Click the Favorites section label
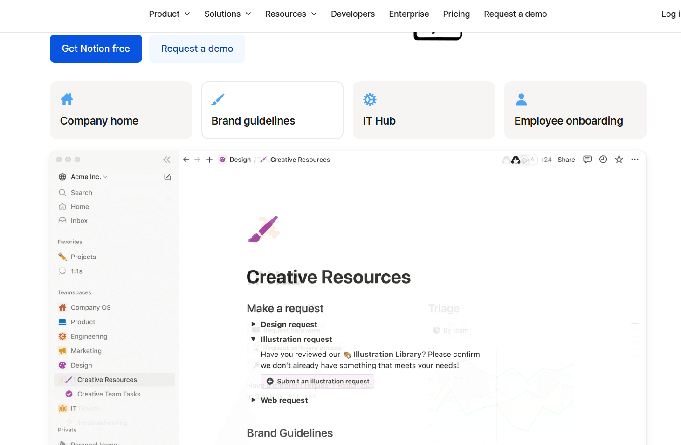Screen dimensions: 681x445 point(70,242)
